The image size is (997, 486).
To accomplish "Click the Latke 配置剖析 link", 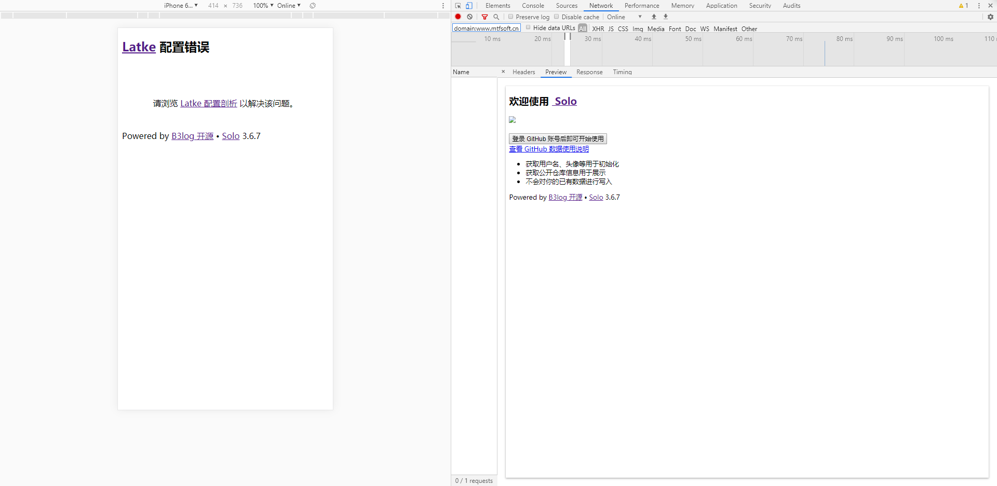I will [208, 104].
